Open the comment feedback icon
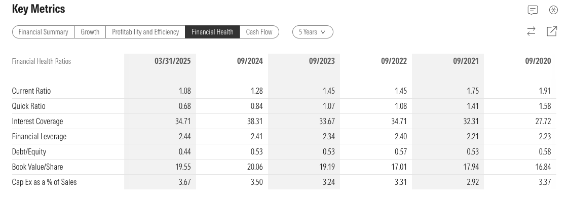This screenshot has height=197, width=569. click(533, 10)
